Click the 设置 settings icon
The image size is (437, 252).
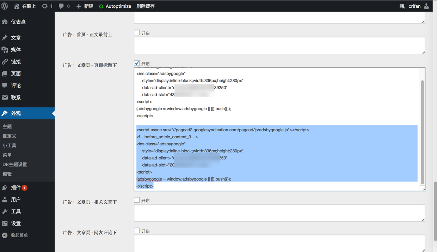tap(5, 223)
